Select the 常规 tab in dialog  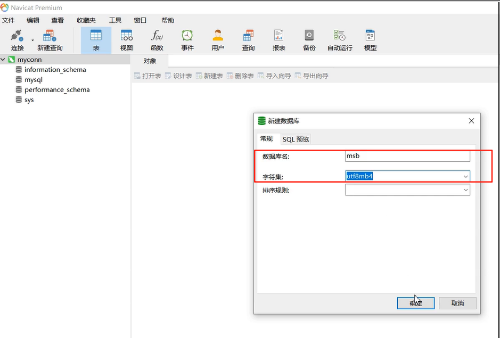pos(267,138)
